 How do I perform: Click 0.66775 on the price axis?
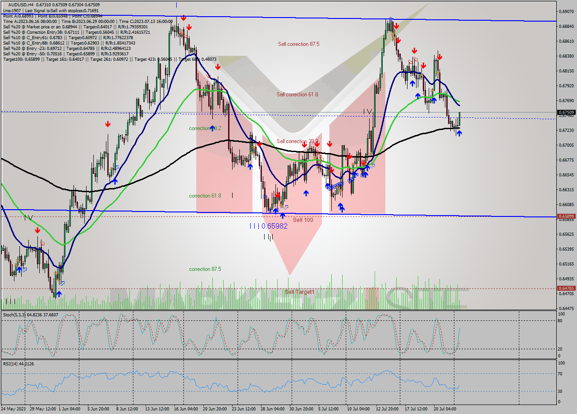click(567, 160)
